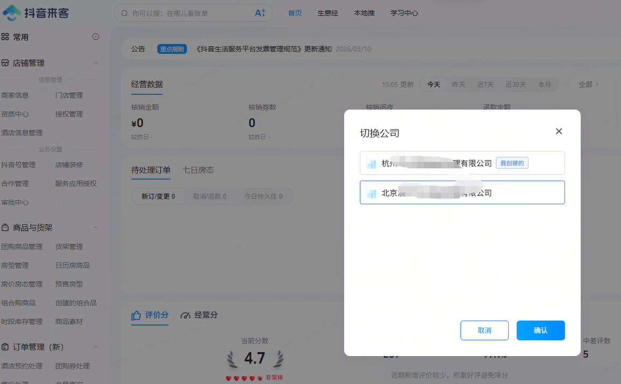Switch to the 生意经 menu
The height and width of the screenshot is (384, 621).
pyautogui.click(x=328, y=12)
